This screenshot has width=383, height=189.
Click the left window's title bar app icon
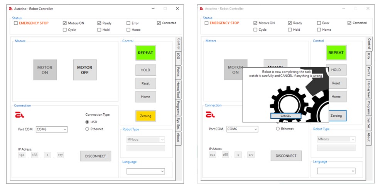11,8
